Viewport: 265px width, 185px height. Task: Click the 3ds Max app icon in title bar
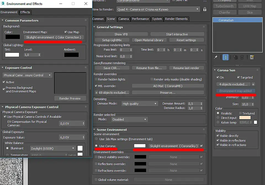coord(3,4)
